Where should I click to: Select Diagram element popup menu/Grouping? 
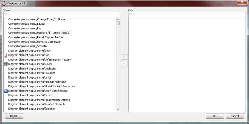click(x=32, y=73)
